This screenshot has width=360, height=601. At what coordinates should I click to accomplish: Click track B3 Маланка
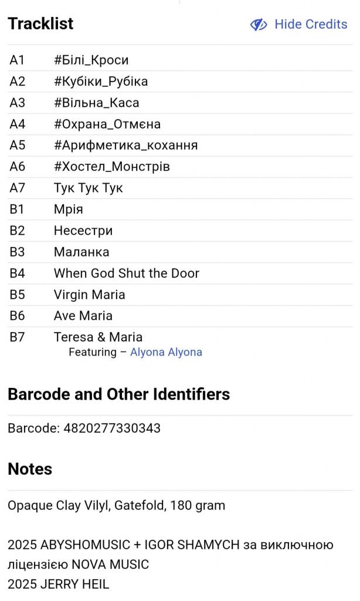pos(81,252)
